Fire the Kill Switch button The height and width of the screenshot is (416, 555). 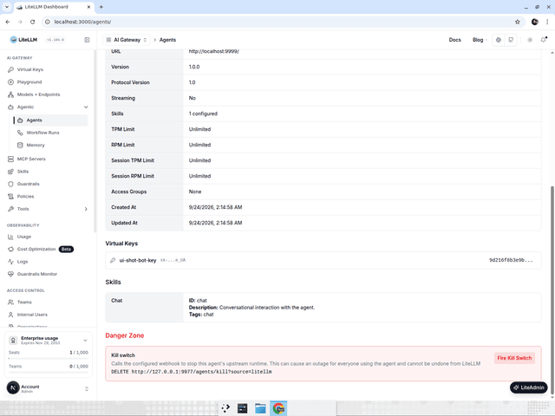coord(514,358)
